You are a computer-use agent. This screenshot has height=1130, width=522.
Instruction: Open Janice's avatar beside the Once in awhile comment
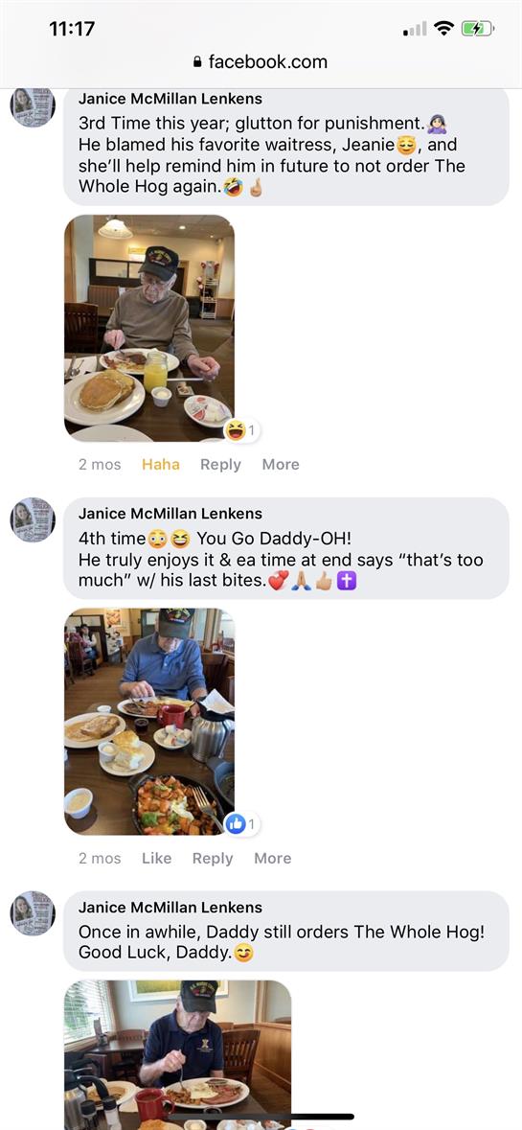click(33, 913)
